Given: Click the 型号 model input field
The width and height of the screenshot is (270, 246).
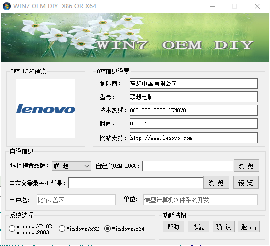Looking at the screenshot, I should [194, 97].
